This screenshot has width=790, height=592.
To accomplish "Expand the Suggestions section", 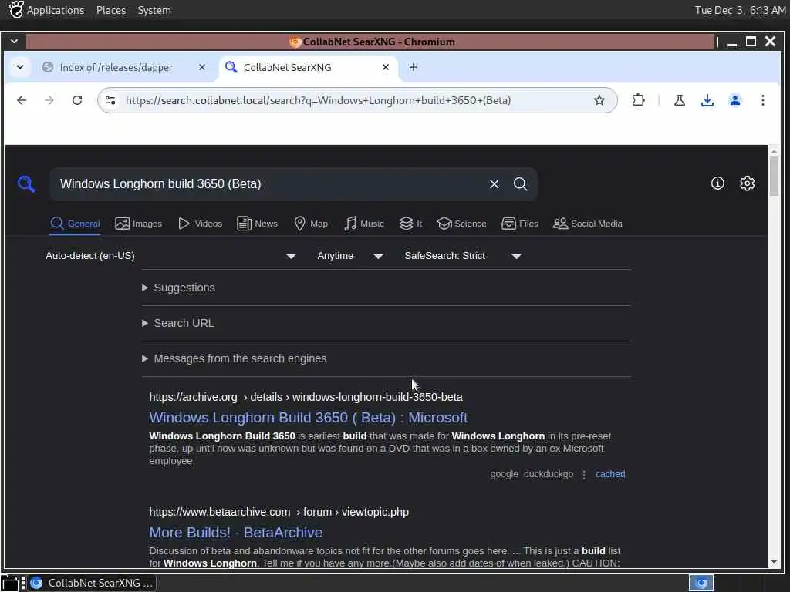I will pyautogui.click(x=179, y=288).
